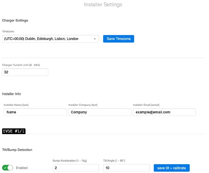The width and height of the screenshot is (209, 173).
Task: Click the Enabled label beside the toggle
Action: [22, 168]
